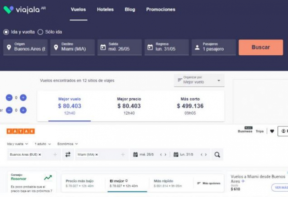The height and width of the screenshot is (197, 288).
Task: Add another destination with the plus icon
Action: 123,155
